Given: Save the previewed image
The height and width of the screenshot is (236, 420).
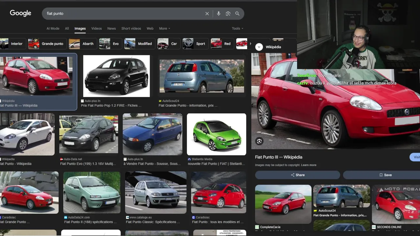Looking at the screenshot, I should coord(382,175).
